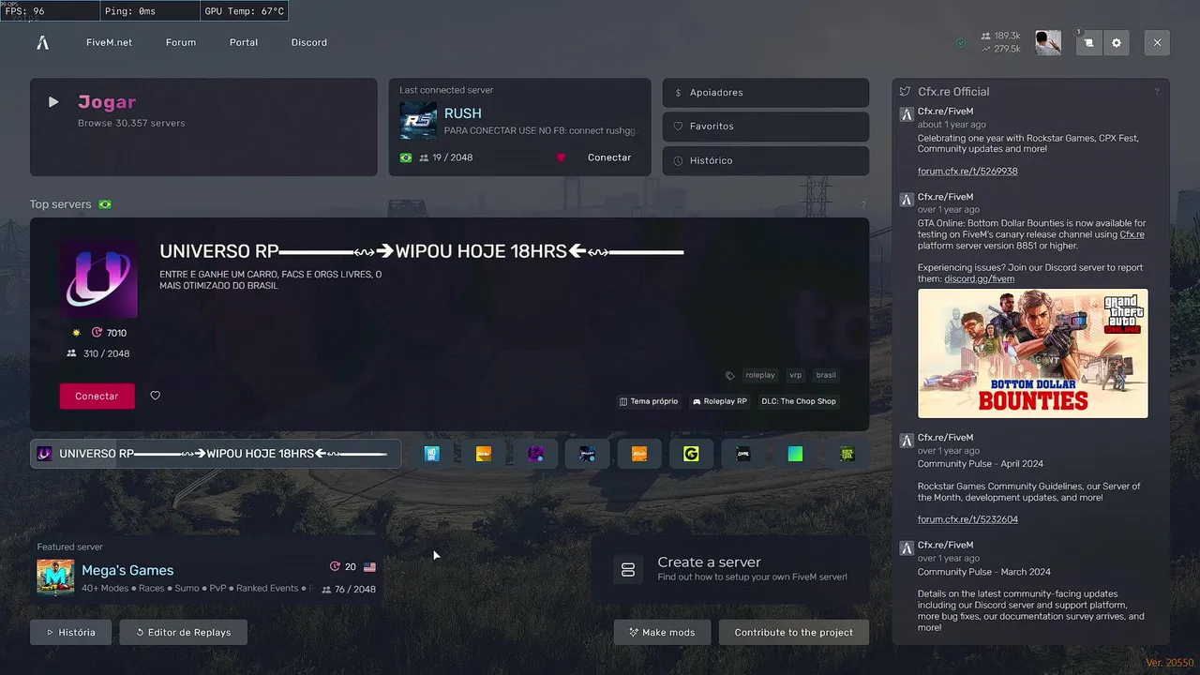
Task: Click the 'roleplay' tag
Action: tap(760, 375)
